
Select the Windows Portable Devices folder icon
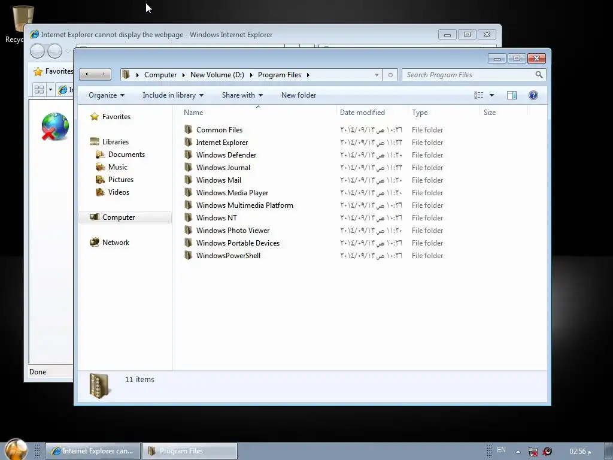tap(188, 243)
